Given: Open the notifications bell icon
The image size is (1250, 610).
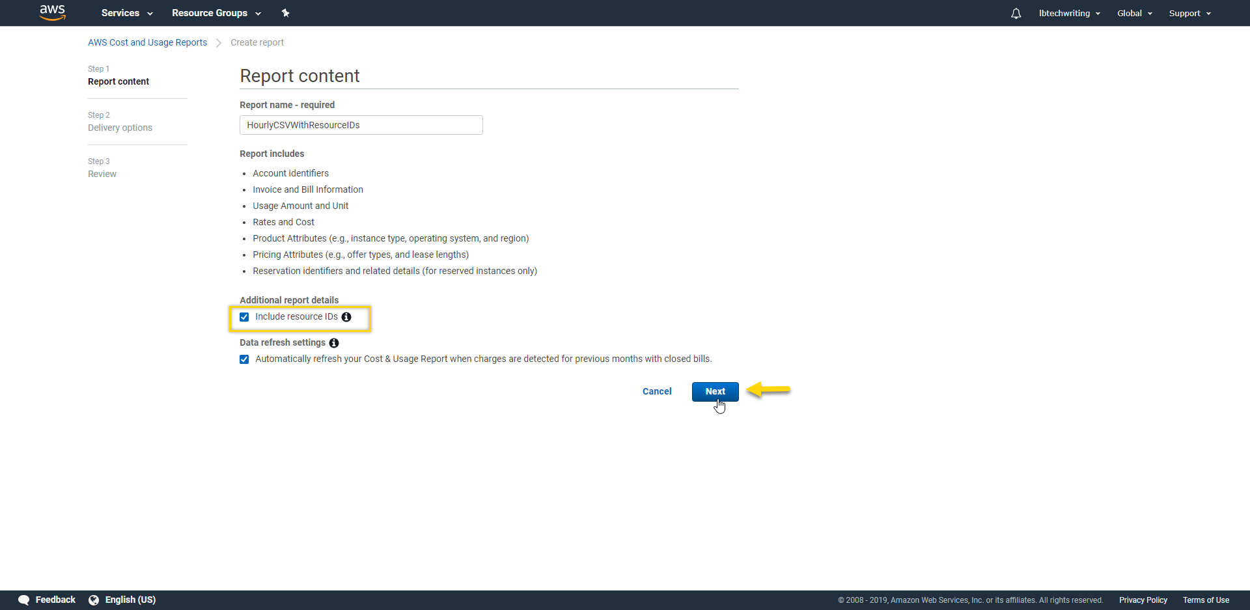Looking at the screenshot, I should click(x=1016, y=13).
